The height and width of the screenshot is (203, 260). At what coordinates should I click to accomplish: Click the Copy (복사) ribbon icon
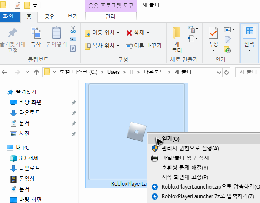(x=36, y=33)
